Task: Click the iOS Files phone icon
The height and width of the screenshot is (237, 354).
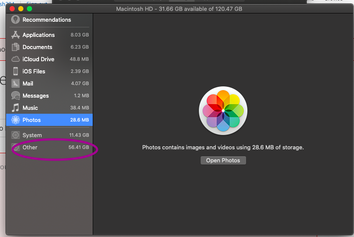Action: [16, 71]
